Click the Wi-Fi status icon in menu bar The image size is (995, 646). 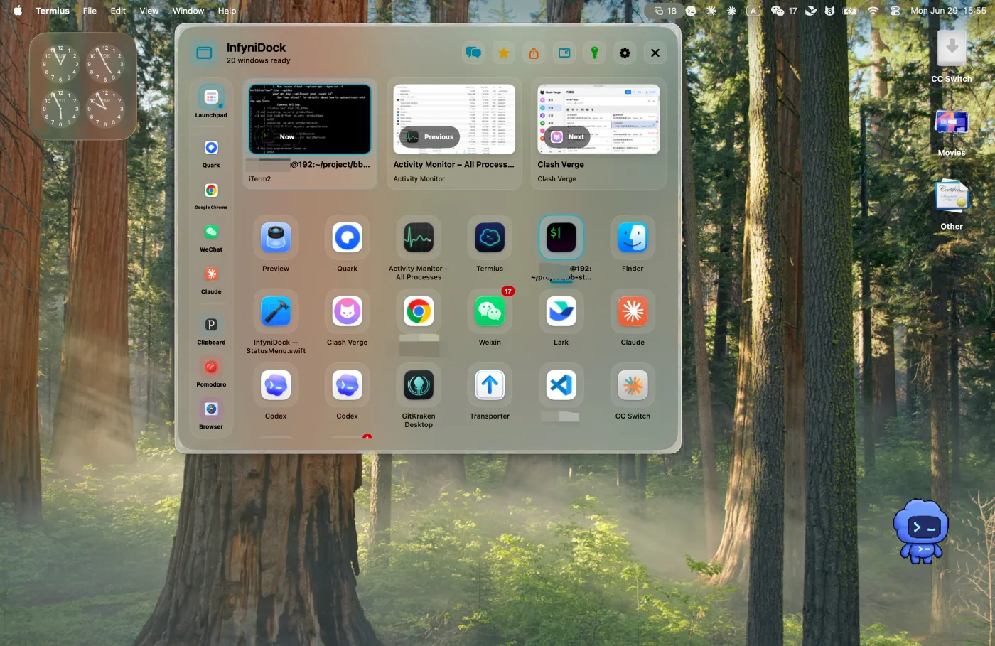pos(873,11)
